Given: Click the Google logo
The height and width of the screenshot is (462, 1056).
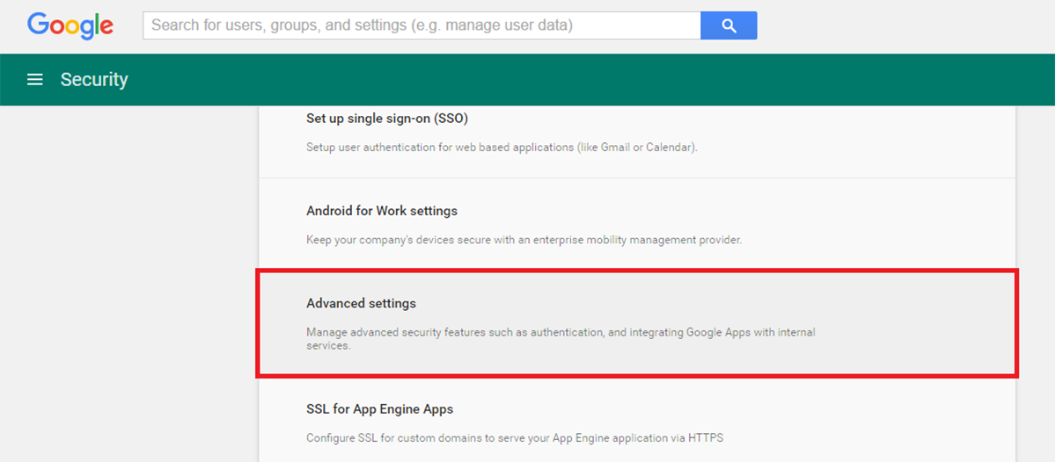Looking at the screenshot, I should point(70,25).
